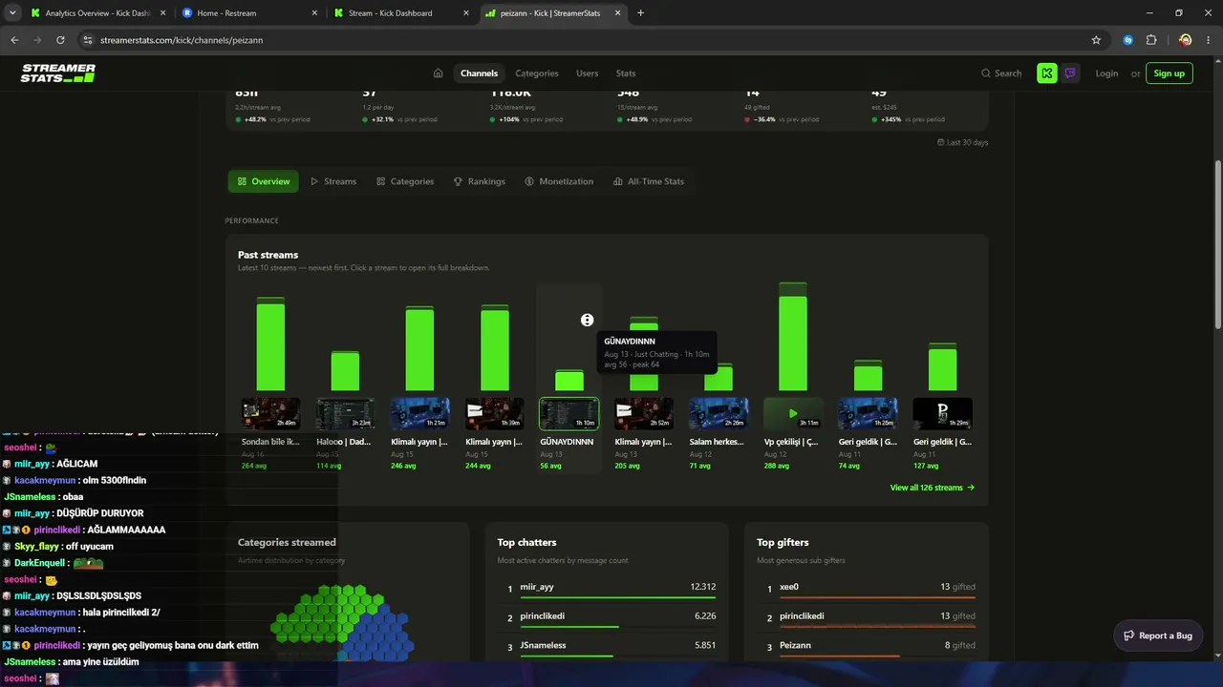Viewport: 1223px width, 687px height.
Task: View site information icon in address bar
Action: coord(88,40)
